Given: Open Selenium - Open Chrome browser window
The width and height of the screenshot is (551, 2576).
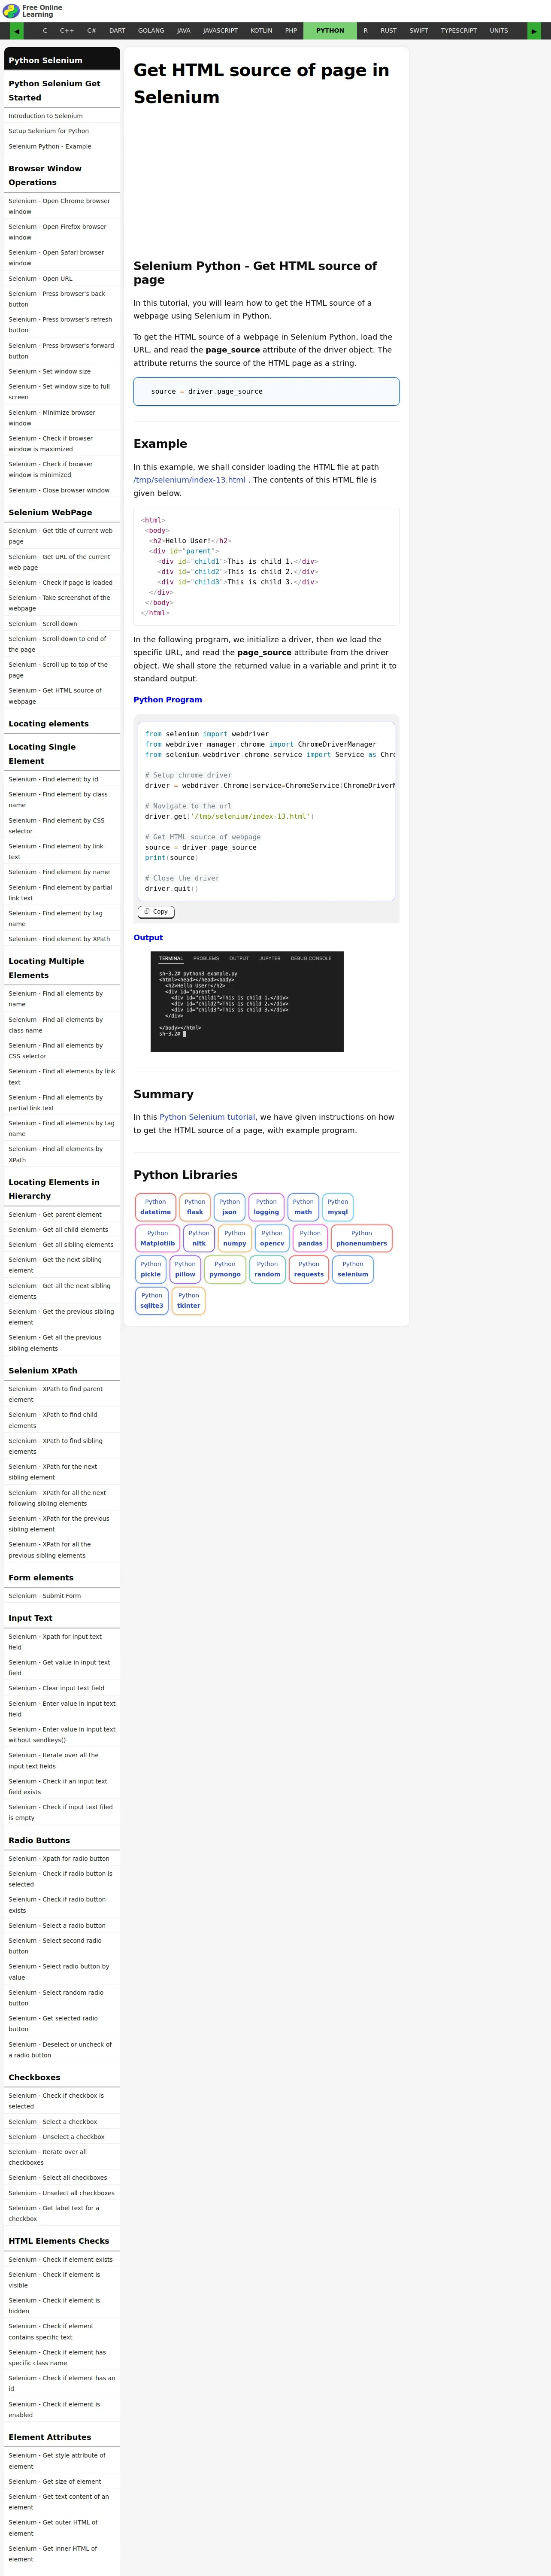Looking at the screenshot, I should coord(62,206).
